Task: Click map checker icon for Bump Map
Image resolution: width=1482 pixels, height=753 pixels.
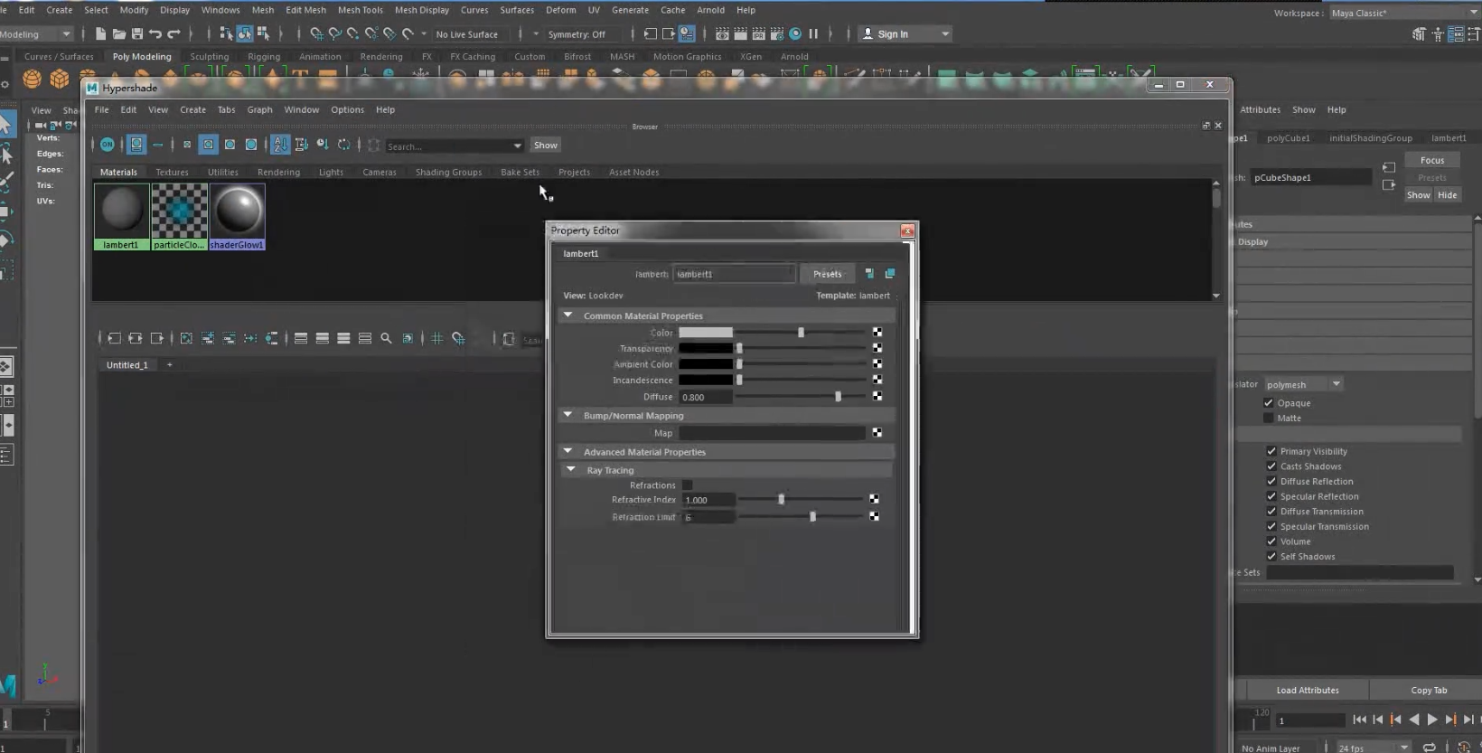Action: [877, 433]
